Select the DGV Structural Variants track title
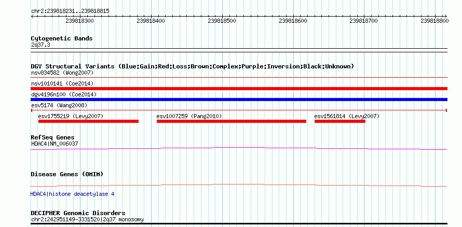 tap(193, 66)
